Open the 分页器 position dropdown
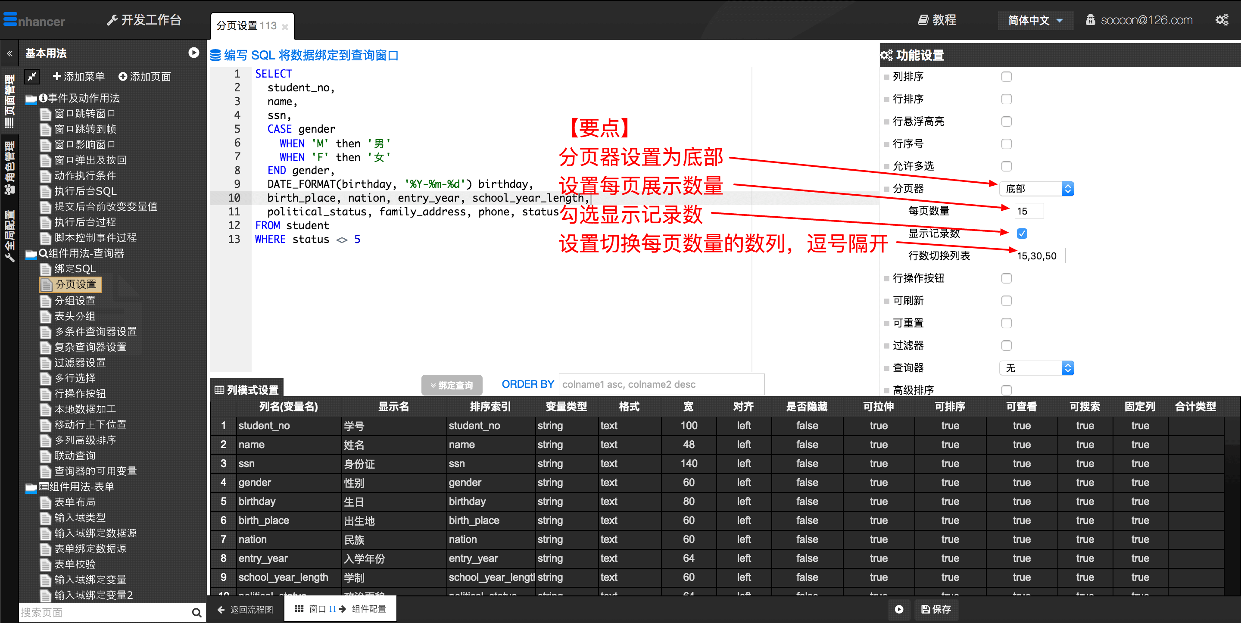The width and height of the screenshot is (1241, 623). tap(1036, 188)
